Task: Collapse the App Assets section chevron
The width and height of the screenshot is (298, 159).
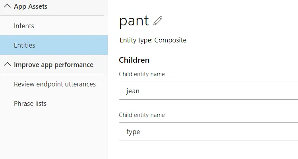Action: 7,6
